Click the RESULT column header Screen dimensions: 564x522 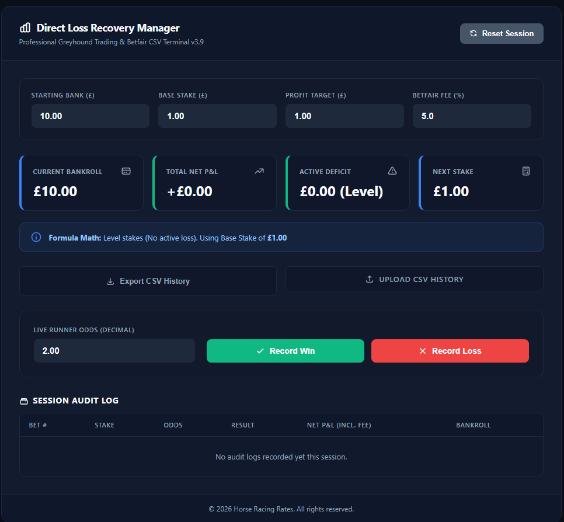[x=243, y=425]
